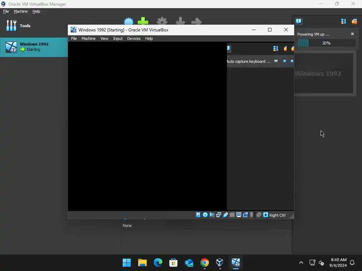Screen dimensions: 362x271
Task: Open File Explorer from the taskbar
Action: [x=142, y=263]
